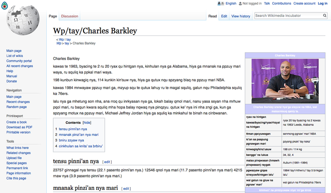Viewport: 331px width, 193px height.
Task: Open the Talk link in header
Action: tap(267, 3)
